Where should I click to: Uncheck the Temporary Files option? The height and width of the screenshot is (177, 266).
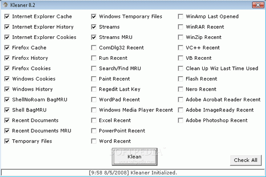click(7, 141)
